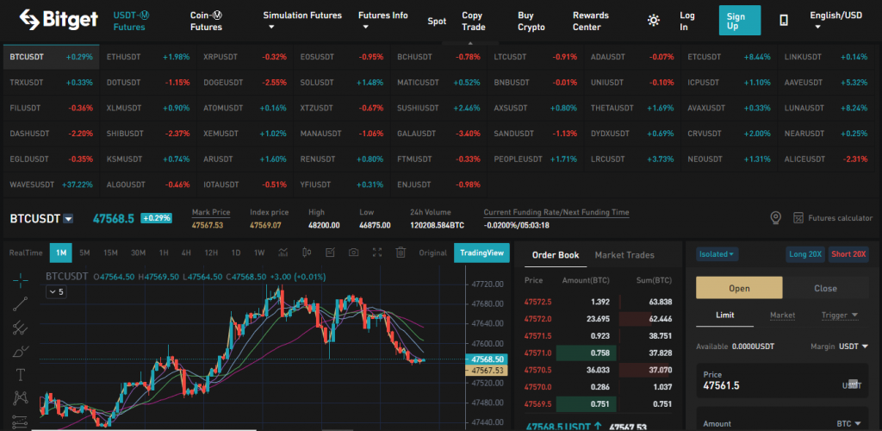Select 1H chart interval
The width and height of the screenshot is (882, 431).
163,253
